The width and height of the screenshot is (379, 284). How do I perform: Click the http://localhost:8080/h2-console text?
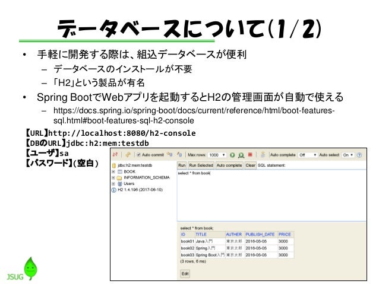[x=122, y=133]
